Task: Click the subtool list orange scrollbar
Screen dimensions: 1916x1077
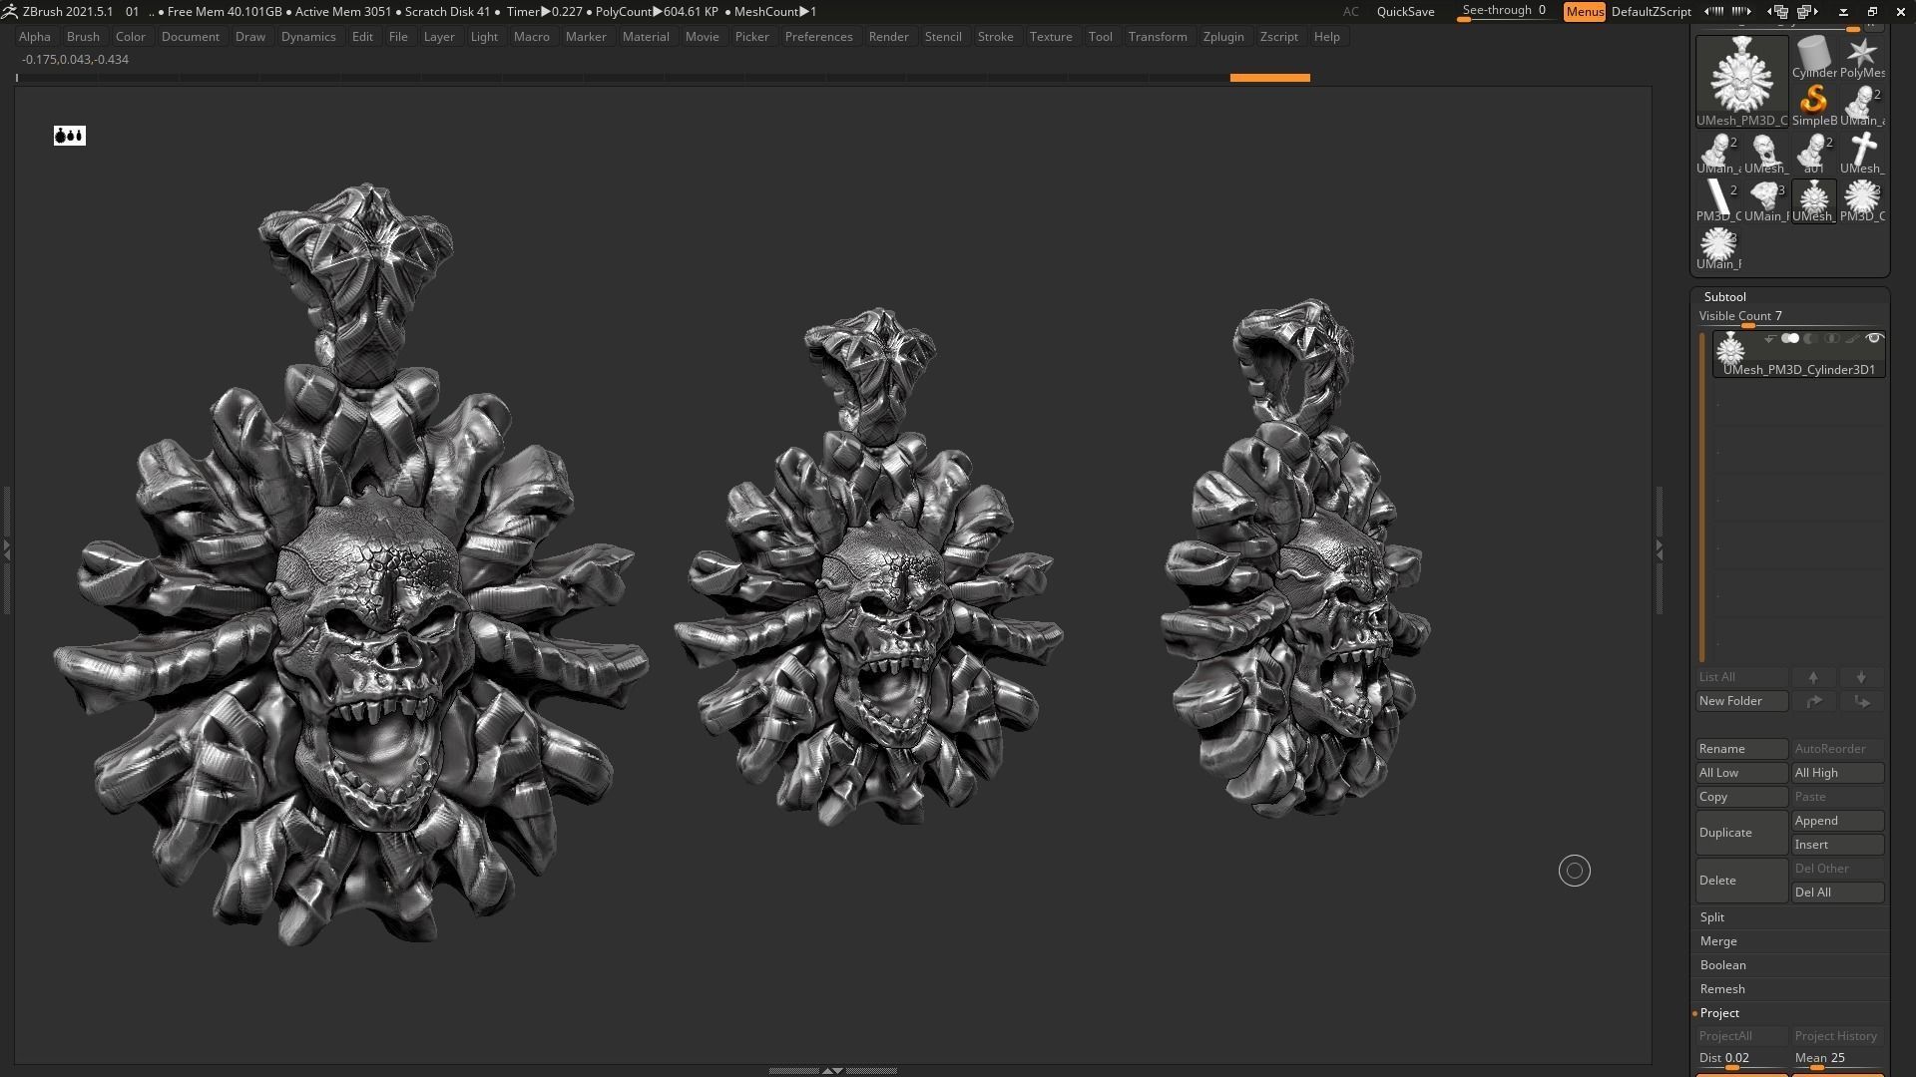Action: click(x=1702, y=496)
